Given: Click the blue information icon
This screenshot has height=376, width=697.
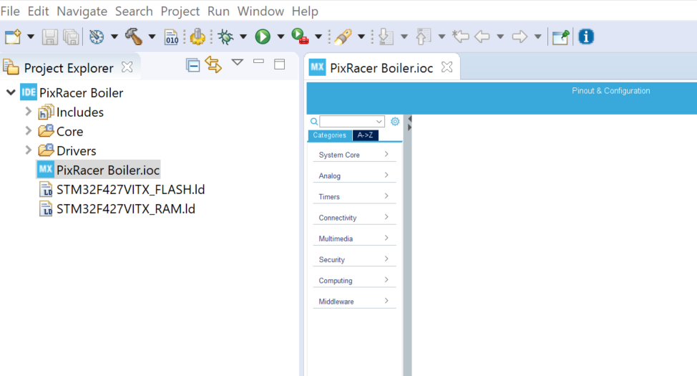Looking at the screenshot, I should [586, 37].
